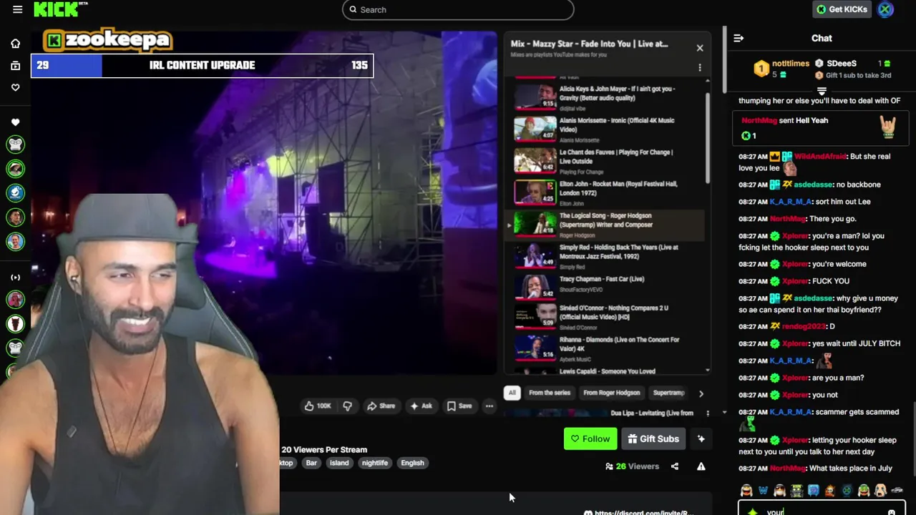Close the YouTube Mix playlist panel
The width and height of the screenshot is (916, 515).
pos(700,48)
